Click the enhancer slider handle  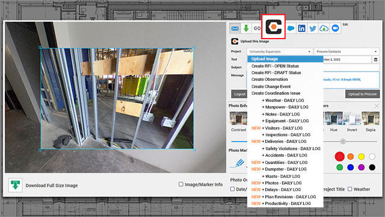[343, 141]
